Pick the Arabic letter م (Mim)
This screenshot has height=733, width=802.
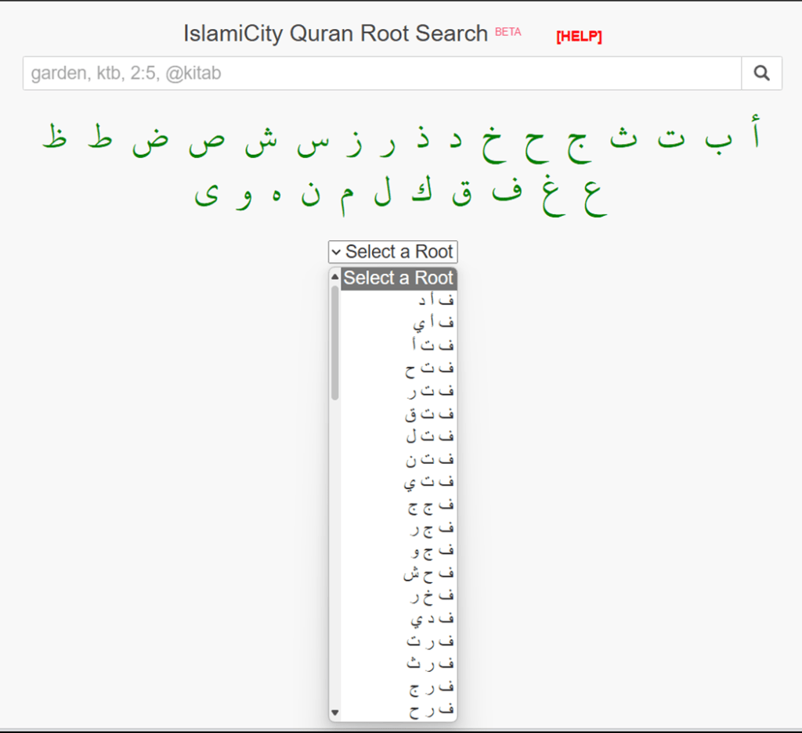click(x=346, y=197)
